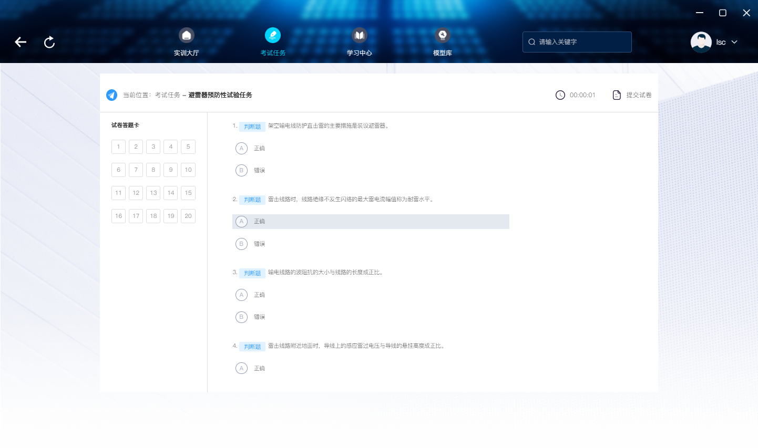Image resolution: width=758 pixels, height=448 pixels.
Task: Click the 判断题 tag of question 1
Action: pos(252,127)
